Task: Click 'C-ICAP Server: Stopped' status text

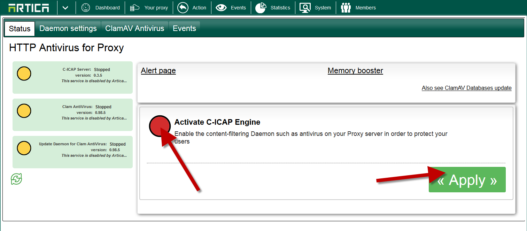Action: coord(86,70)
